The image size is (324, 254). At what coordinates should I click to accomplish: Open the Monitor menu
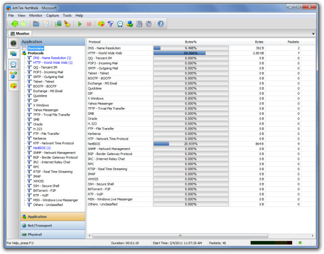pyautogui.click(x=35, y=16)
